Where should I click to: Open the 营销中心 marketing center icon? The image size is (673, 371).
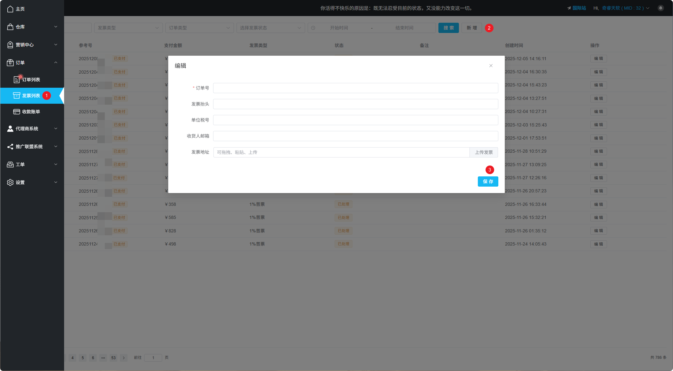click(x=10, y=45)
